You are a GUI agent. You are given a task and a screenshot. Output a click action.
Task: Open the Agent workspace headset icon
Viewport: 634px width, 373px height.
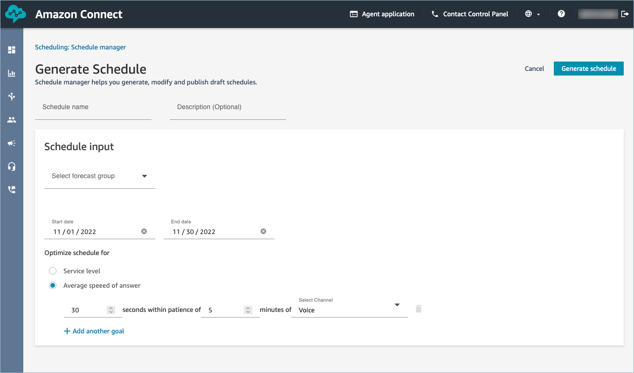12,166
